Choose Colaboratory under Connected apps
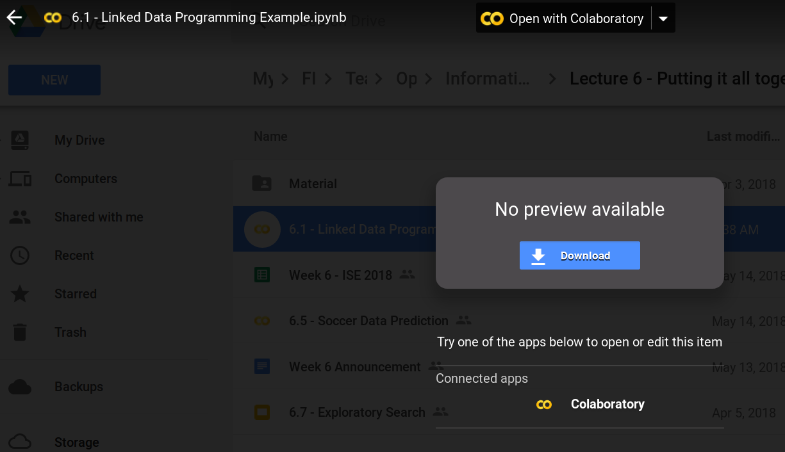Screen dimensions: 785x452 tap(580, 404)
